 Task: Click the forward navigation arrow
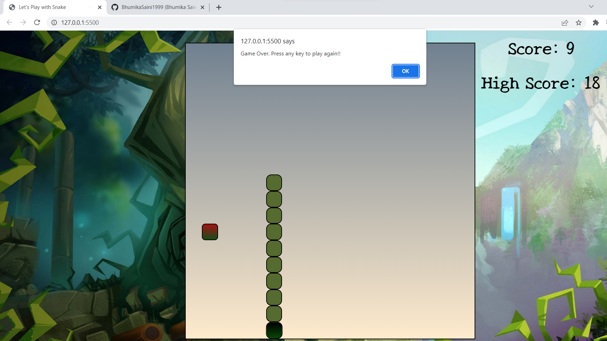23,22
